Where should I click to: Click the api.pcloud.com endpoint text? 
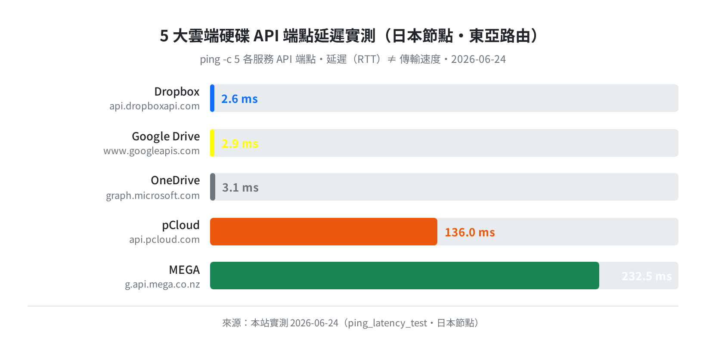164,240
